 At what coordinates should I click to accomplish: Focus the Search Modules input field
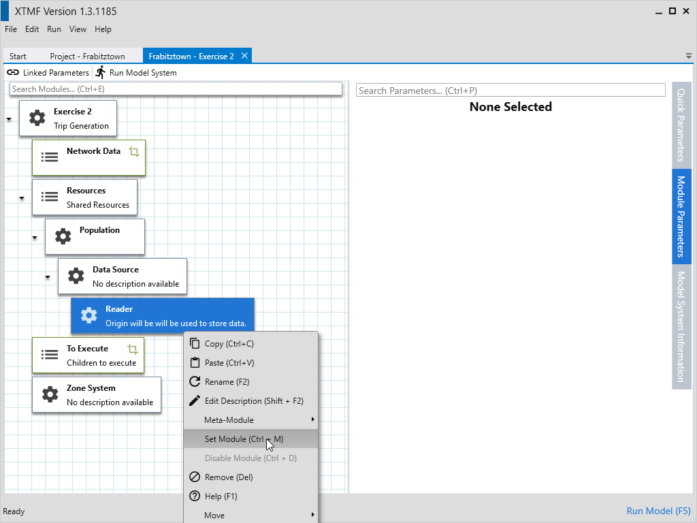pyautogui.click(x=176, y=89)
